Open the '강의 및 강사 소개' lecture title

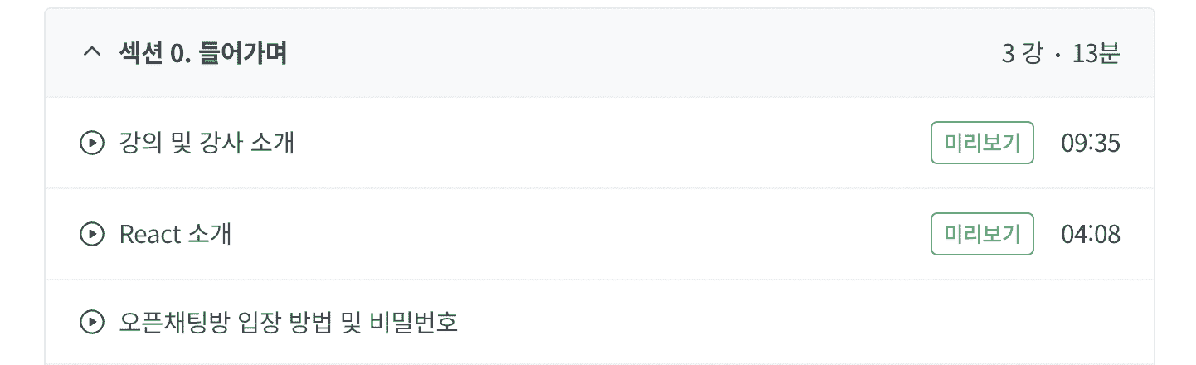coord(207,144)
